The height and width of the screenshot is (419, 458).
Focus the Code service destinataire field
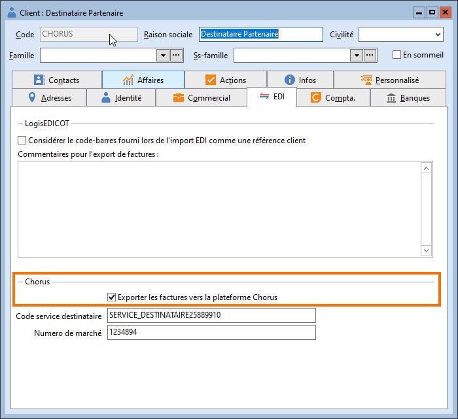(x=211, y=315)
